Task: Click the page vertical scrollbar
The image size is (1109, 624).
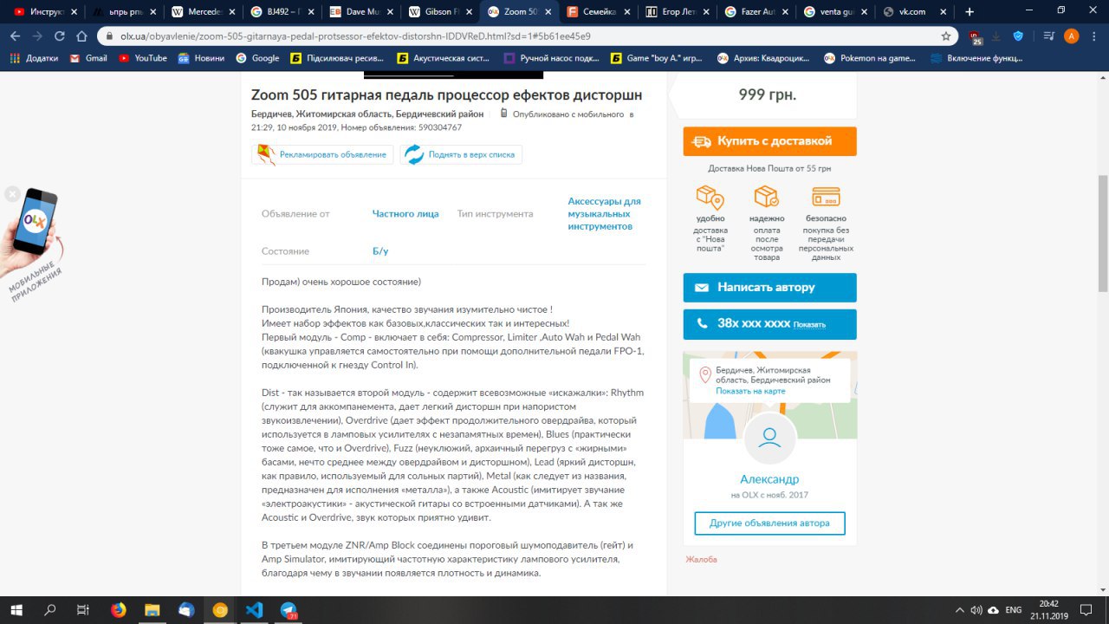Action: tap(1103, 232)
